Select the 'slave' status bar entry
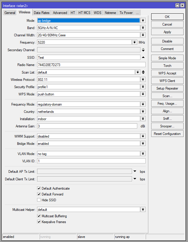188x242 pixels. point(95,237)
